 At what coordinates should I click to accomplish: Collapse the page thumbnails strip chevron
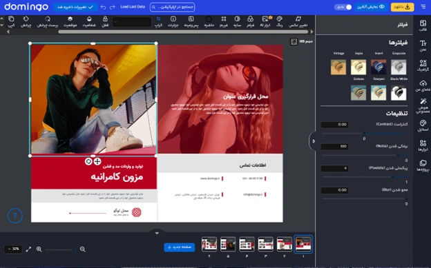tap(157, 233)
